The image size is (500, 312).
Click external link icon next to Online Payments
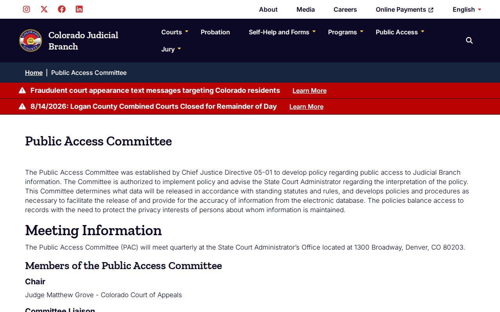click(431, 10)
